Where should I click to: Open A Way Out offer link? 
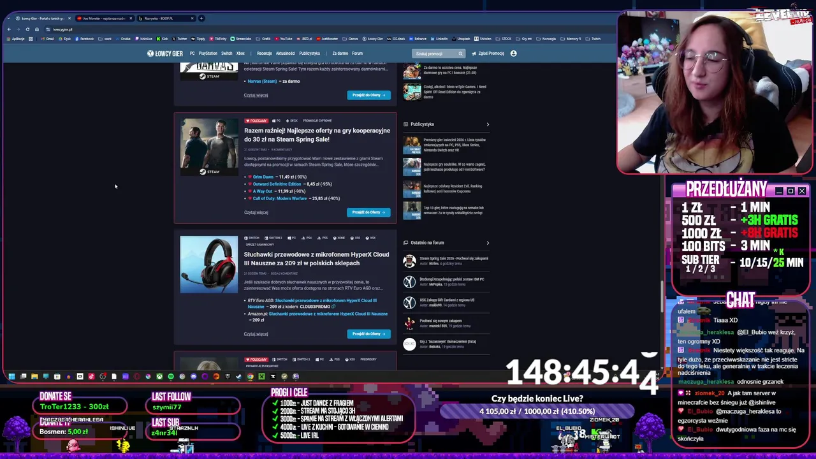262,191
